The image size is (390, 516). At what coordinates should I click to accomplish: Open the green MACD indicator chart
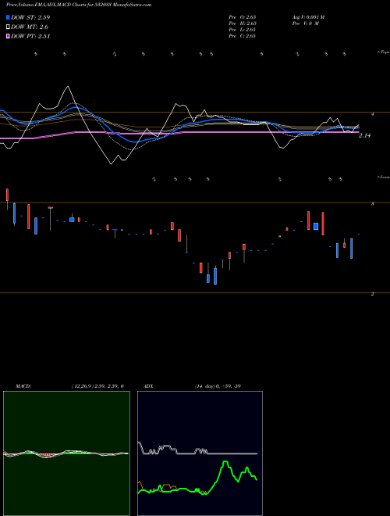point(66,453)
